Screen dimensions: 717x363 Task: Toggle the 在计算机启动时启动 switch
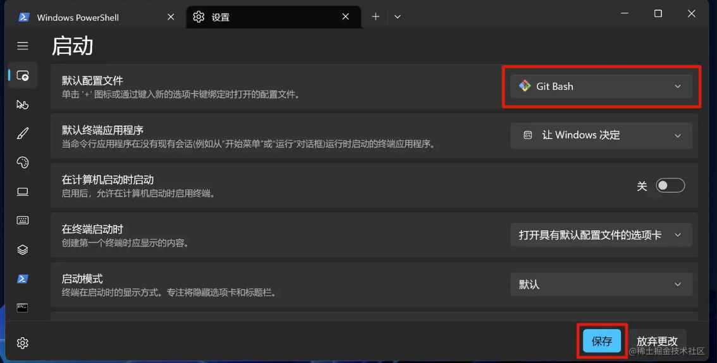coord(670,186)
